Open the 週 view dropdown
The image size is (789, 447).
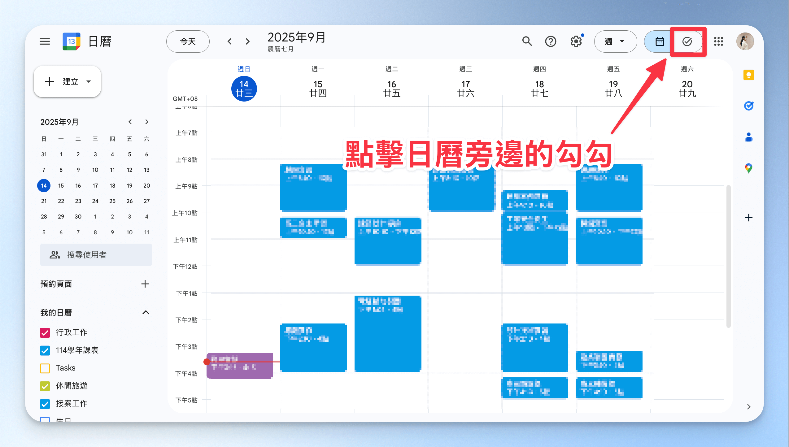[x=615, y=41]
